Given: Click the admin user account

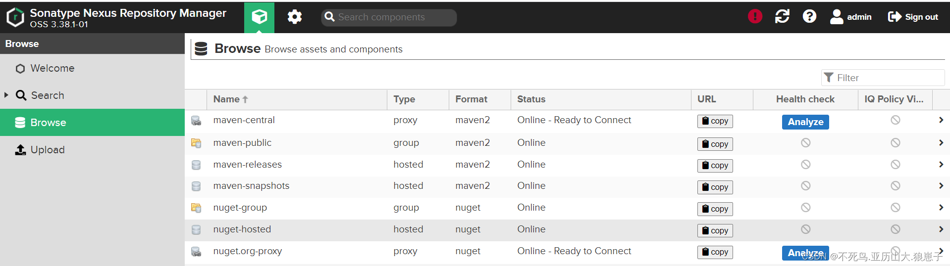Looking at the screenshot, I should click(x=850, y=17).
